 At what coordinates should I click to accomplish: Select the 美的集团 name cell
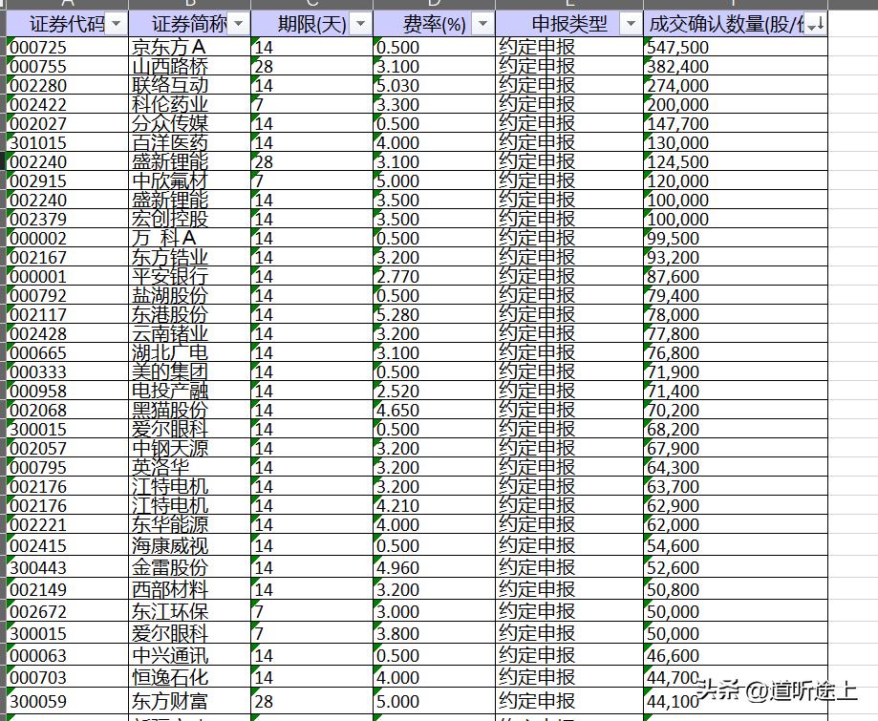(x=189, y=371)
